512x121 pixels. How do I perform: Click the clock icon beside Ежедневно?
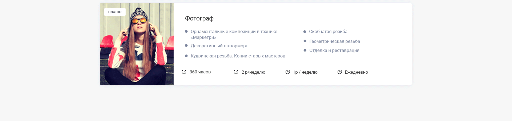pos(340,72)
